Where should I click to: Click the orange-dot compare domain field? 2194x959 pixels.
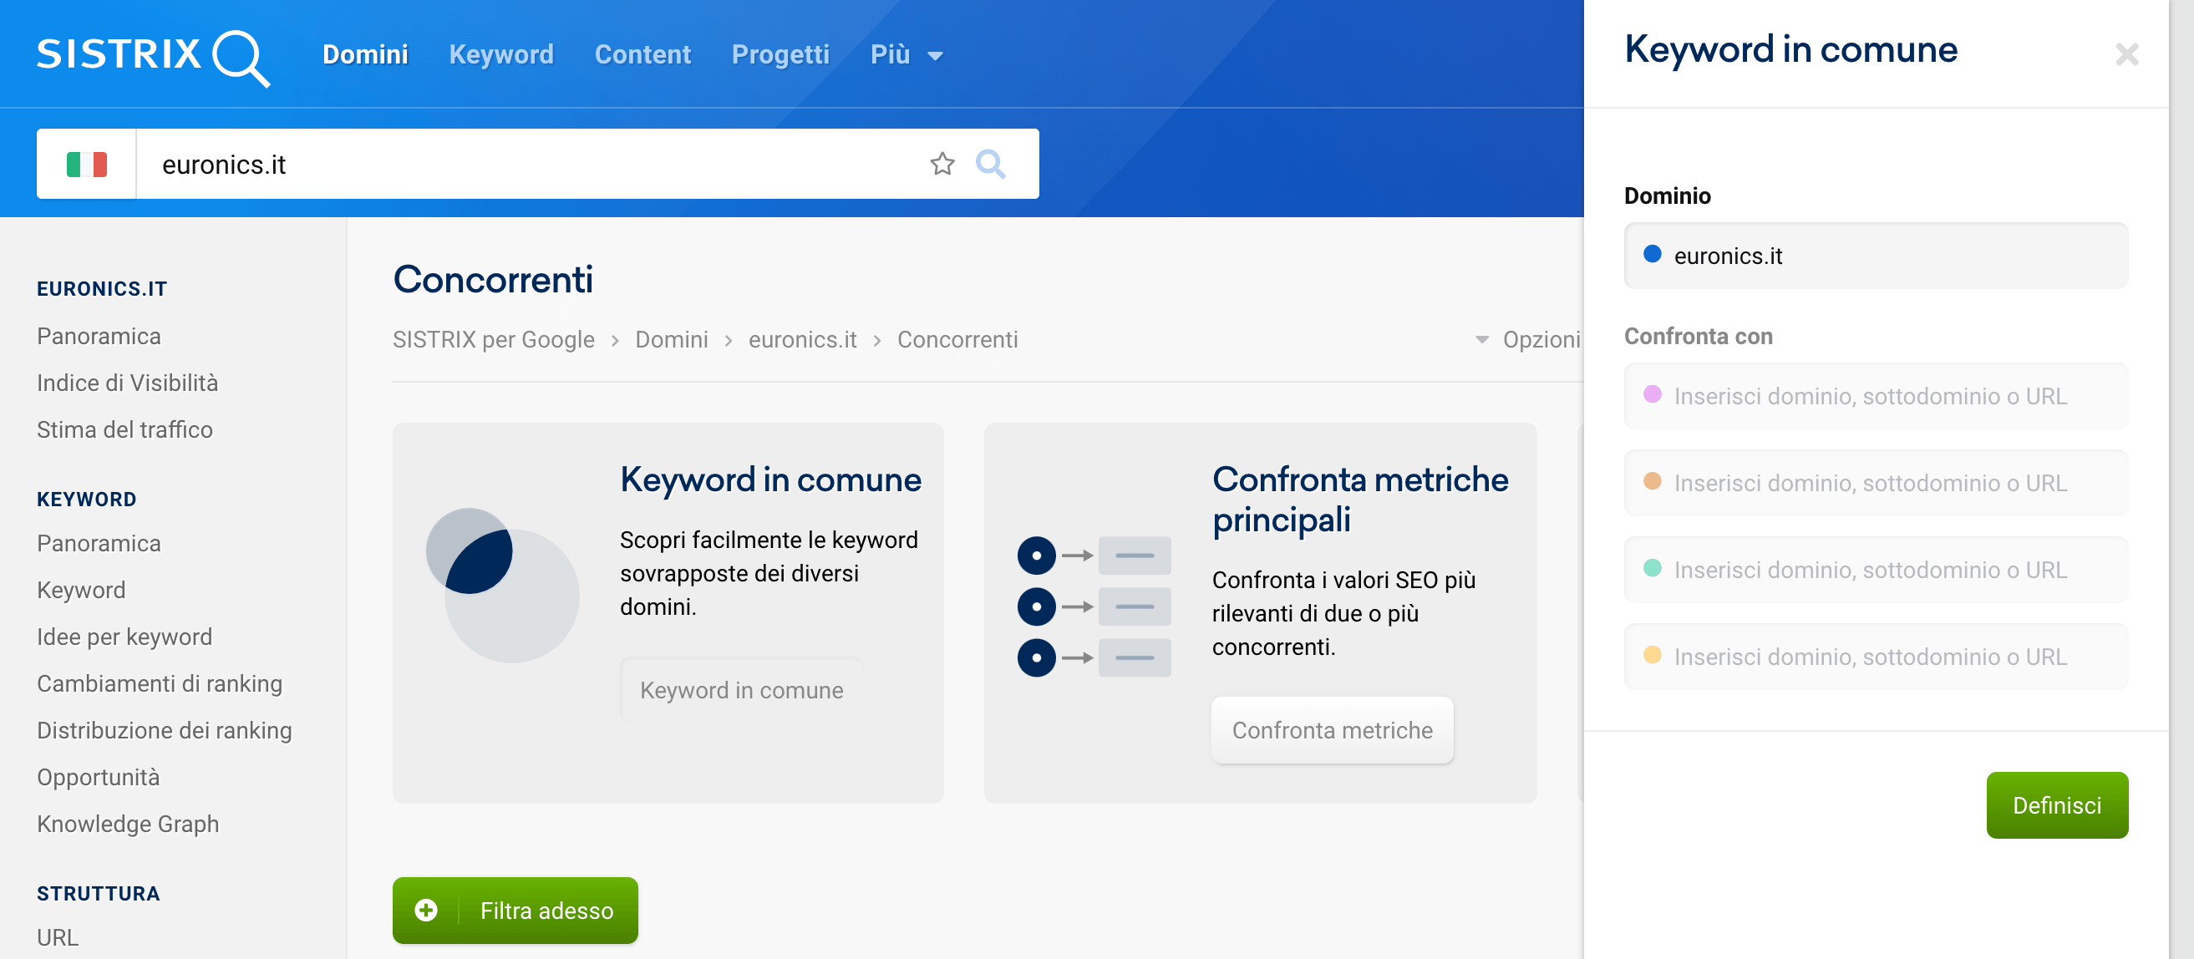click(x=1877, y=483)
